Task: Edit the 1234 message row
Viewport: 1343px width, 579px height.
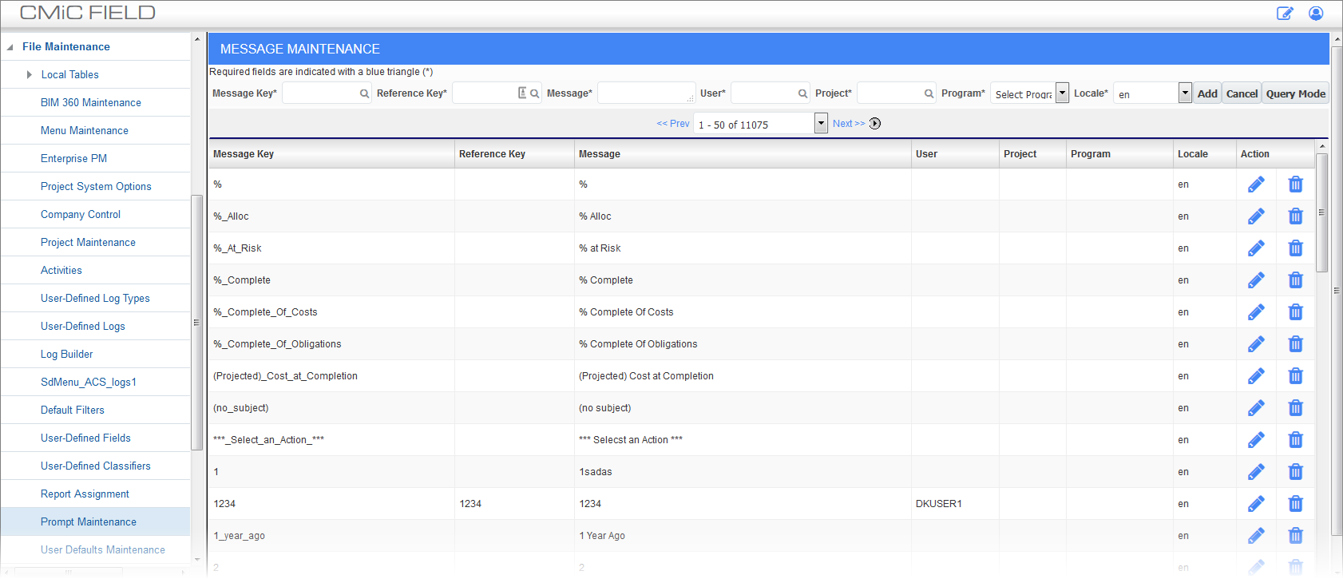Action: click(x=1256, y=504)
